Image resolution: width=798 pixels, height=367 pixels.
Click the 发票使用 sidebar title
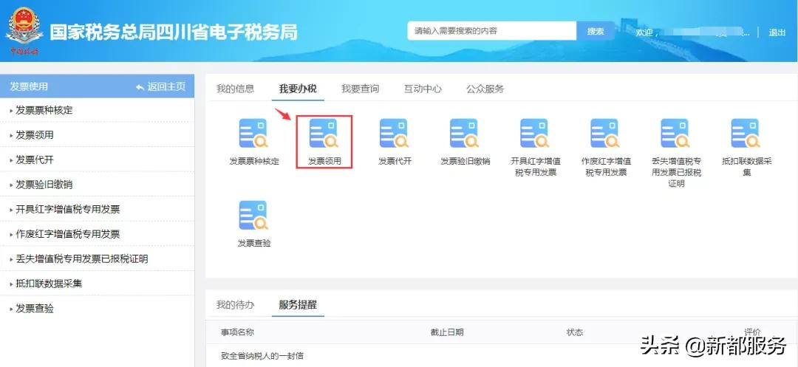click(29, 87)
